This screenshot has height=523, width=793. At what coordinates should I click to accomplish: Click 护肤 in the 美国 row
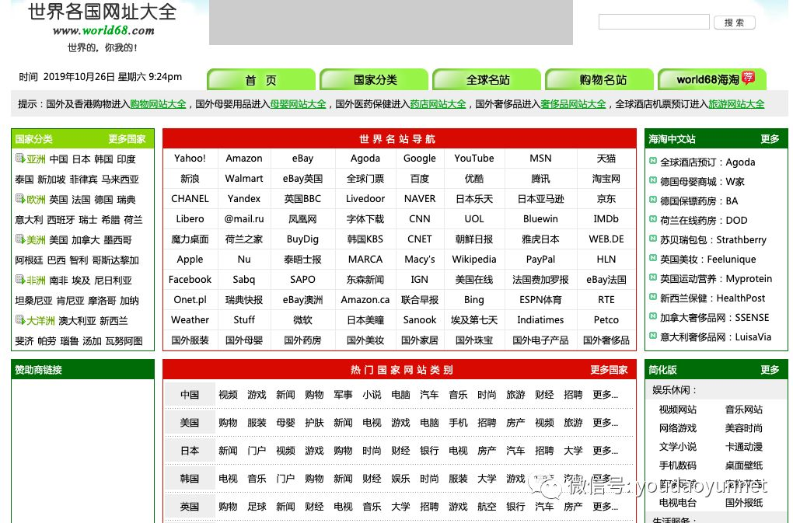pyautogui.click(x=314, y=423)
